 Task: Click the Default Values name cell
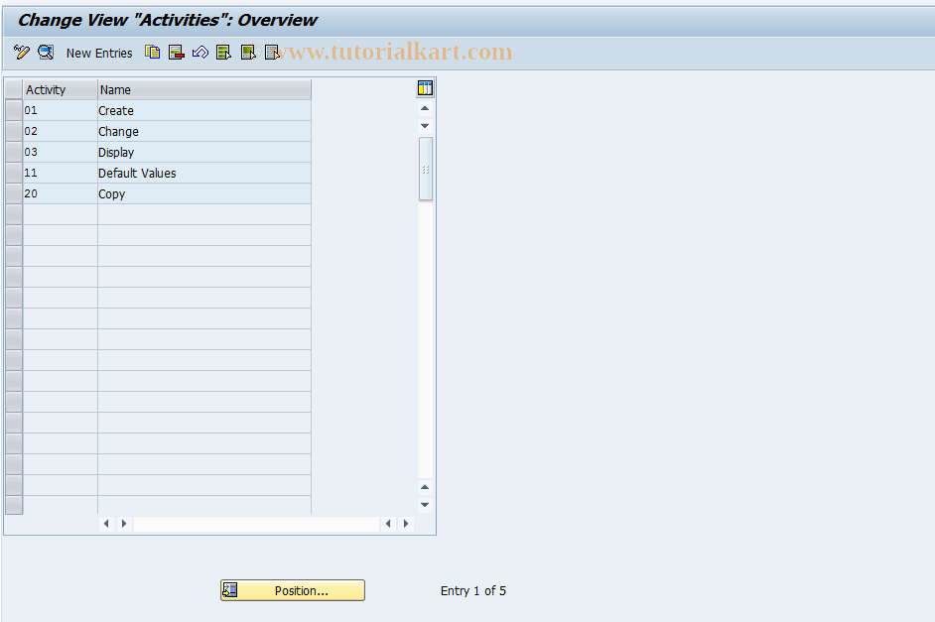point(204,173)
